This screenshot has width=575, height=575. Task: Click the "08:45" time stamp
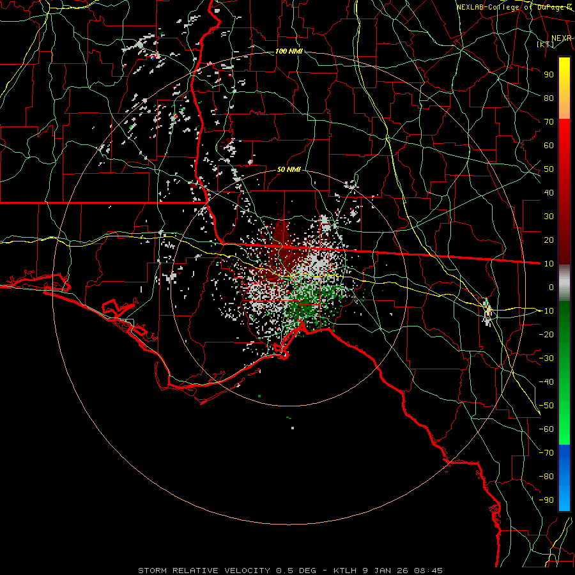click(x=428, y=571)
